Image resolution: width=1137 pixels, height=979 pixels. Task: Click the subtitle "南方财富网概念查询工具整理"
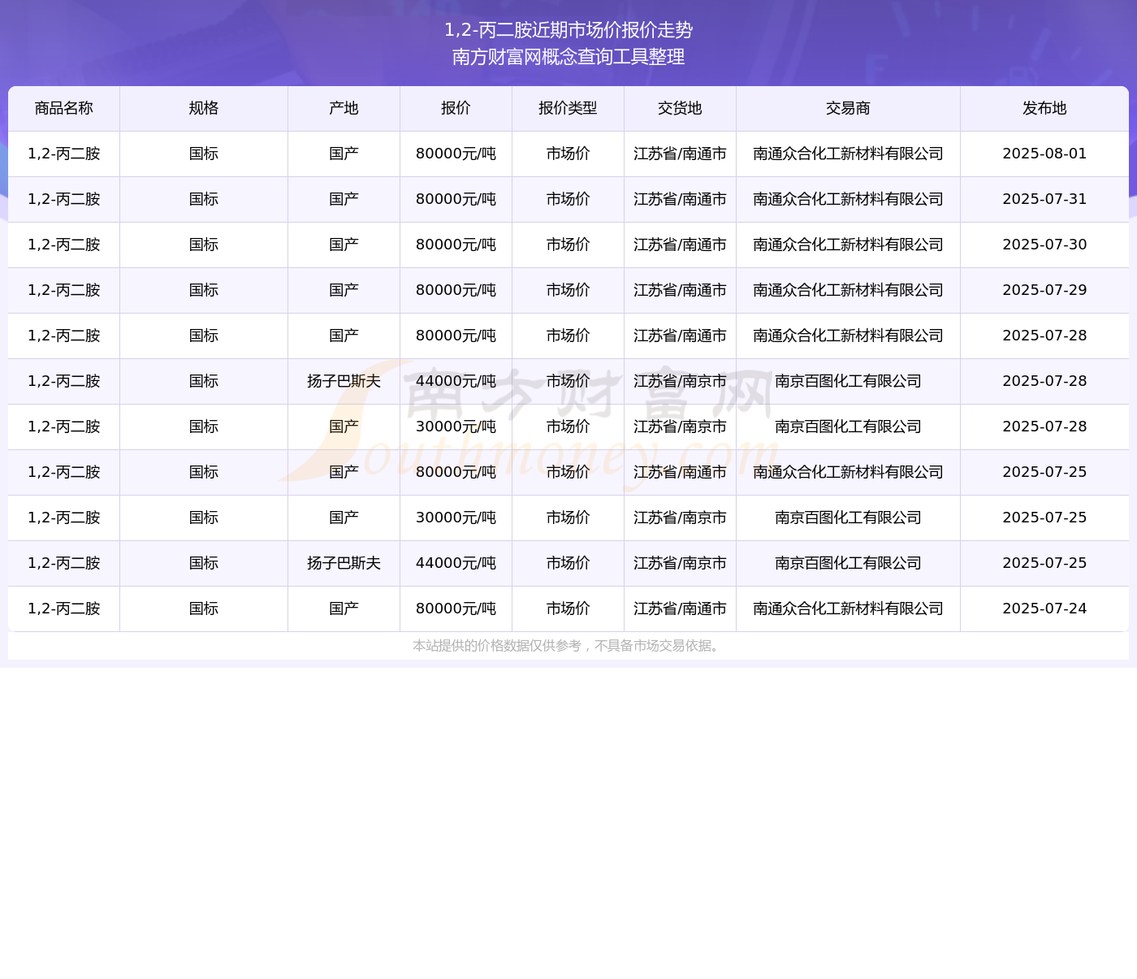[x=568, y=57]
